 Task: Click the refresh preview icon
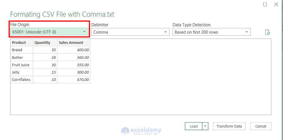(x=267, y=32)
